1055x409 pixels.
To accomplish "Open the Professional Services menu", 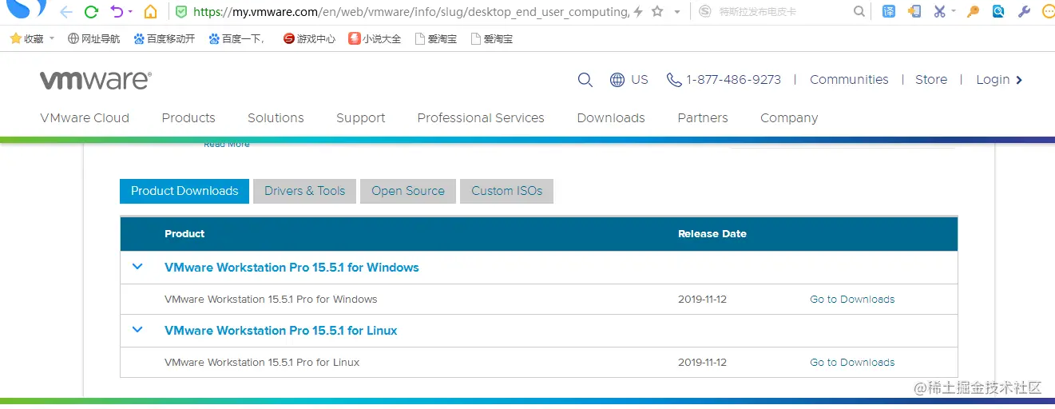I will [481, 118].
